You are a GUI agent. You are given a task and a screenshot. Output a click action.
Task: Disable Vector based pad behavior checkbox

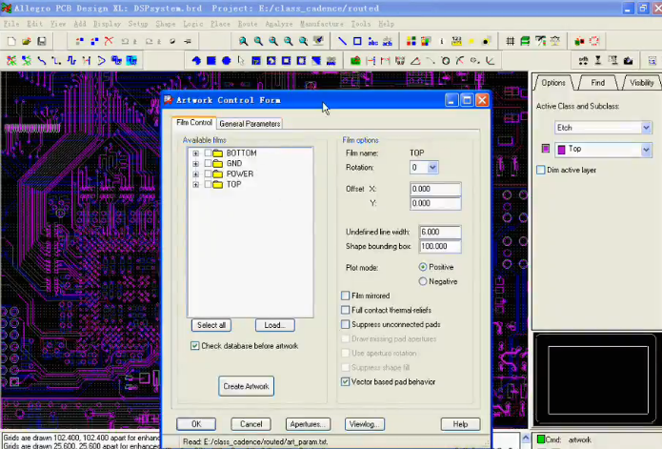point(346,382)
